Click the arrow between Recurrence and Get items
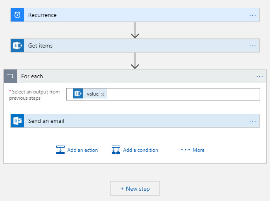The width and height of the screenshot is (270, 201). [135, 30]
